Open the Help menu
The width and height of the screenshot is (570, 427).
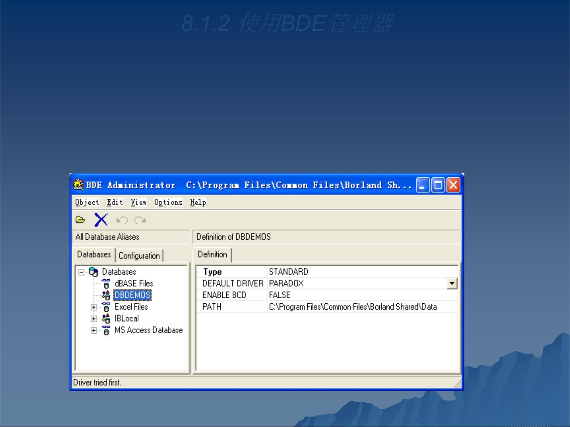pos(198,202)
